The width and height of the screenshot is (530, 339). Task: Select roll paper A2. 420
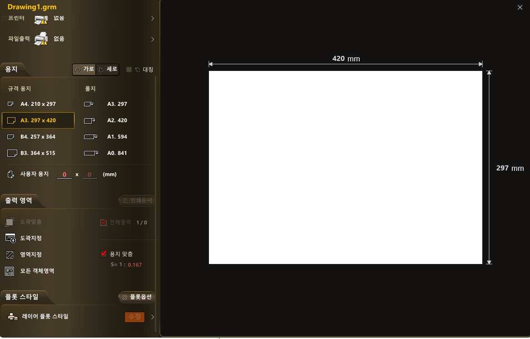point(117,120)
